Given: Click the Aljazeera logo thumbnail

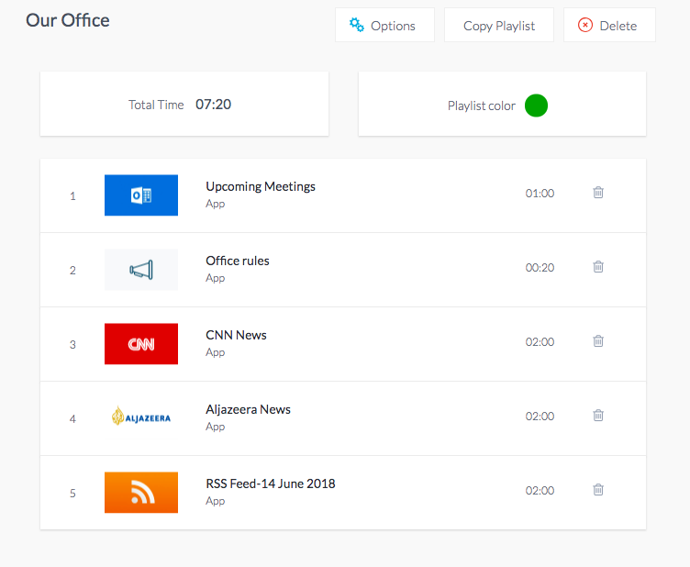Looking at the screenshot, I should pyautogui.click(x=141, y=417).
